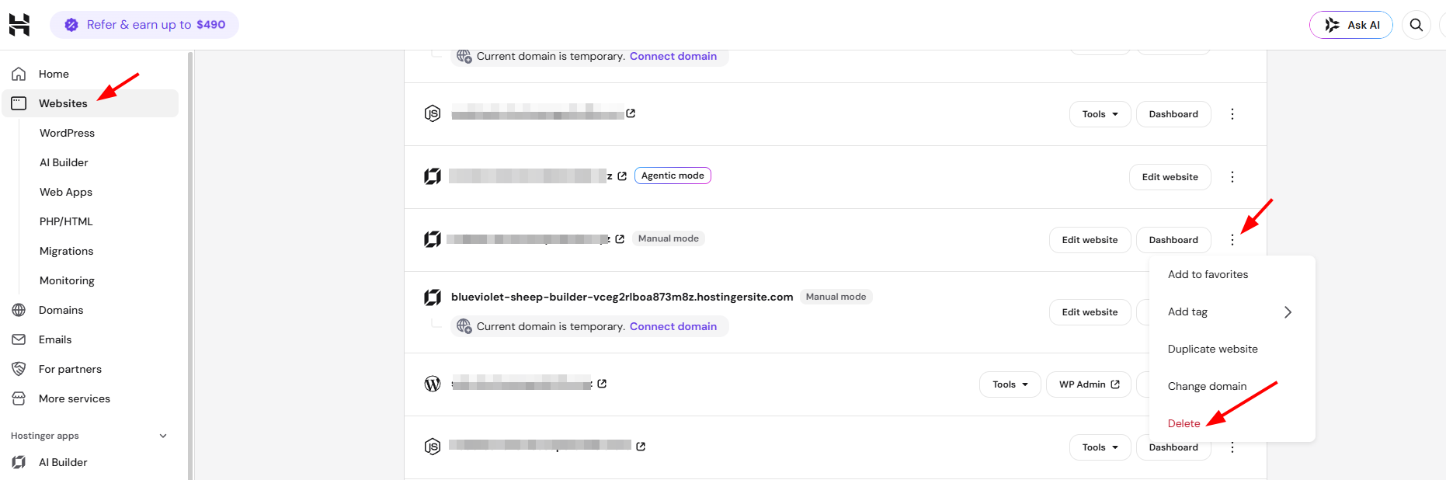The height and width of the screenshot is (480, 1446).
Task: Choose Duplicate website in the menu
Action: click(x=1212, y=349)
